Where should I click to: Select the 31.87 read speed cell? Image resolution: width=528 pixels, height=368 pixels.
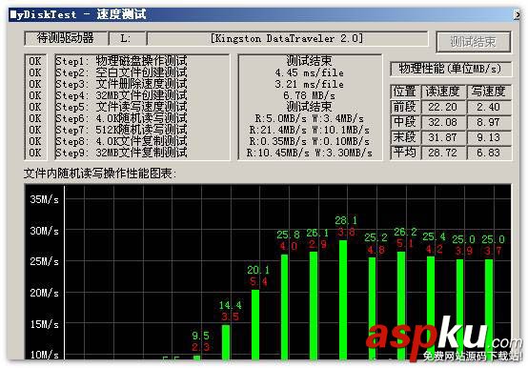pos(443,137)
